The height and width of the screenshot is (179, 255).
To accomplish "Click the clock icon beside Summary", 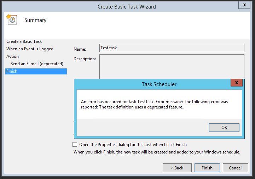I will tap(12, 20).
